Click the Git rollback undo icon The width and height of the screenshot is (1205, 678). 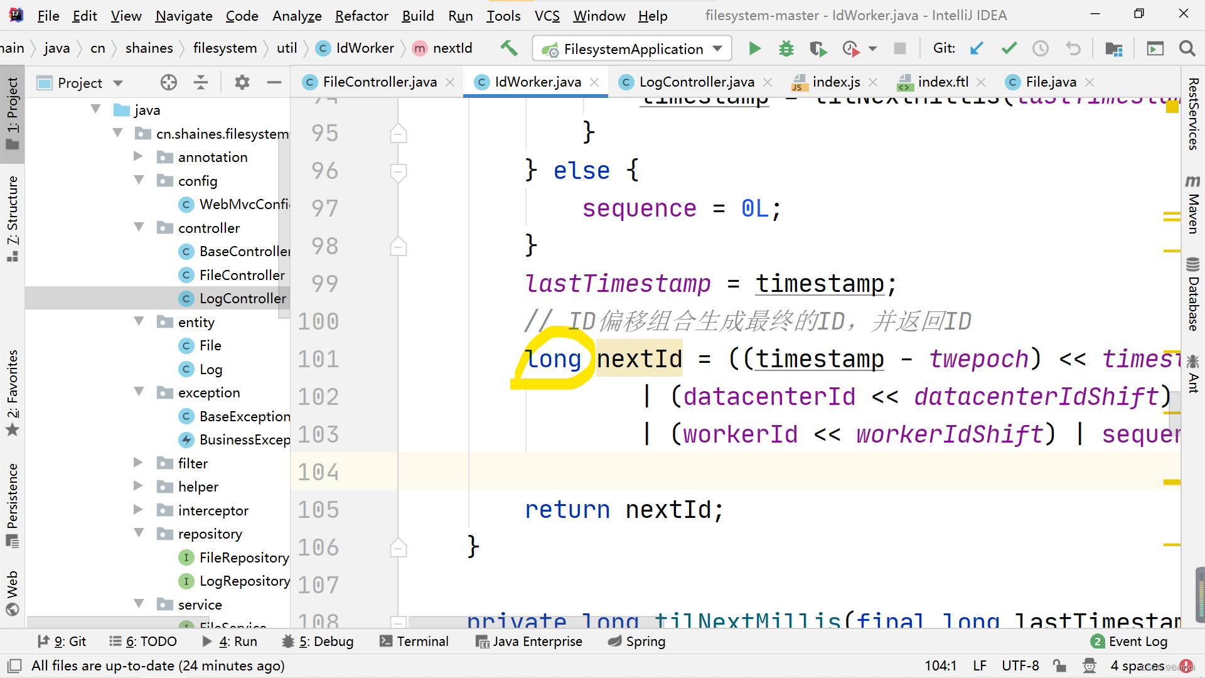click(1073, 48)
